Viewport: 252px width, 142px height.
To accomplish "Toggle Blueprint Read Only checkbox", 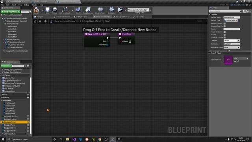I will 224,26.
